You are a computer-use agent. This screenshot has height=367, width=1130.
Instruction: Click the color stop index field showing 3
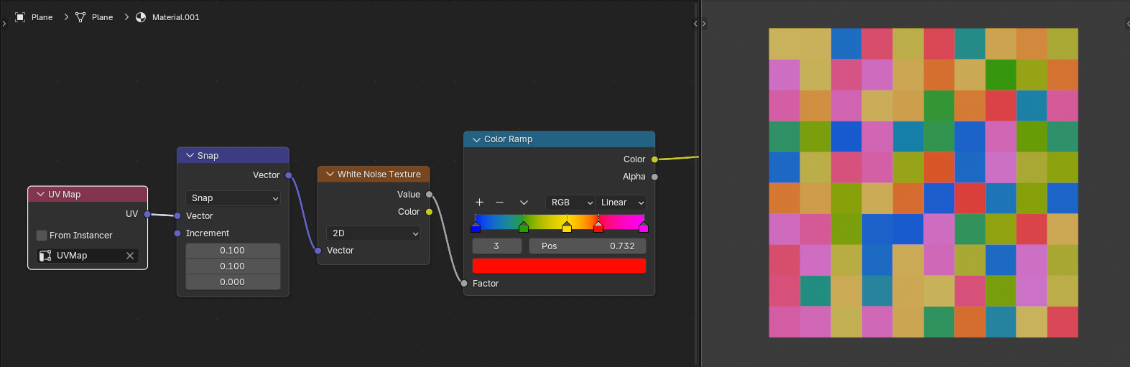click(496, 246)
